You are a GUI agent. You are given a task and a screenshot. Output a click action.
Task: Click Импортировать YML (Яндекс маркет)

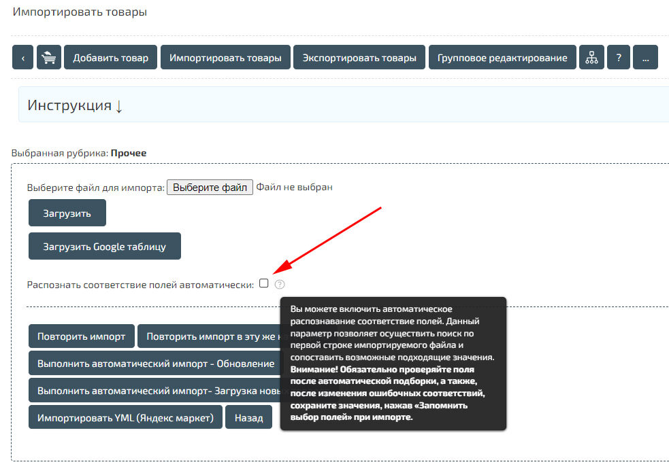pyautogui.click(x=125, y=417)
